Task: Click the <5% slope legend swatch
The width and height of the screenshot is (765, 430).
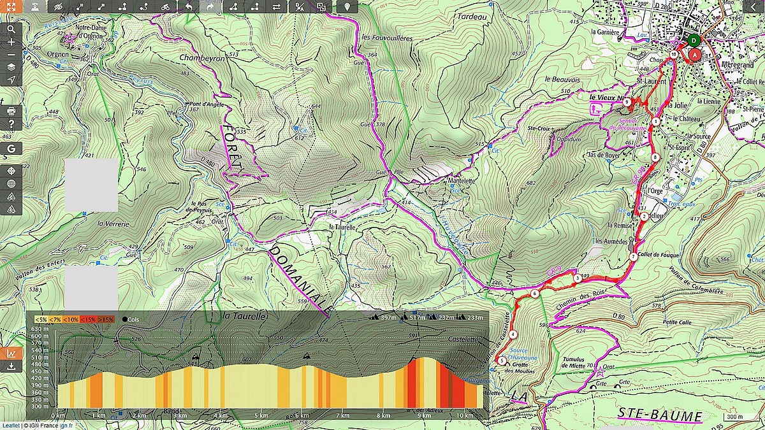Action: pos(42,319)
